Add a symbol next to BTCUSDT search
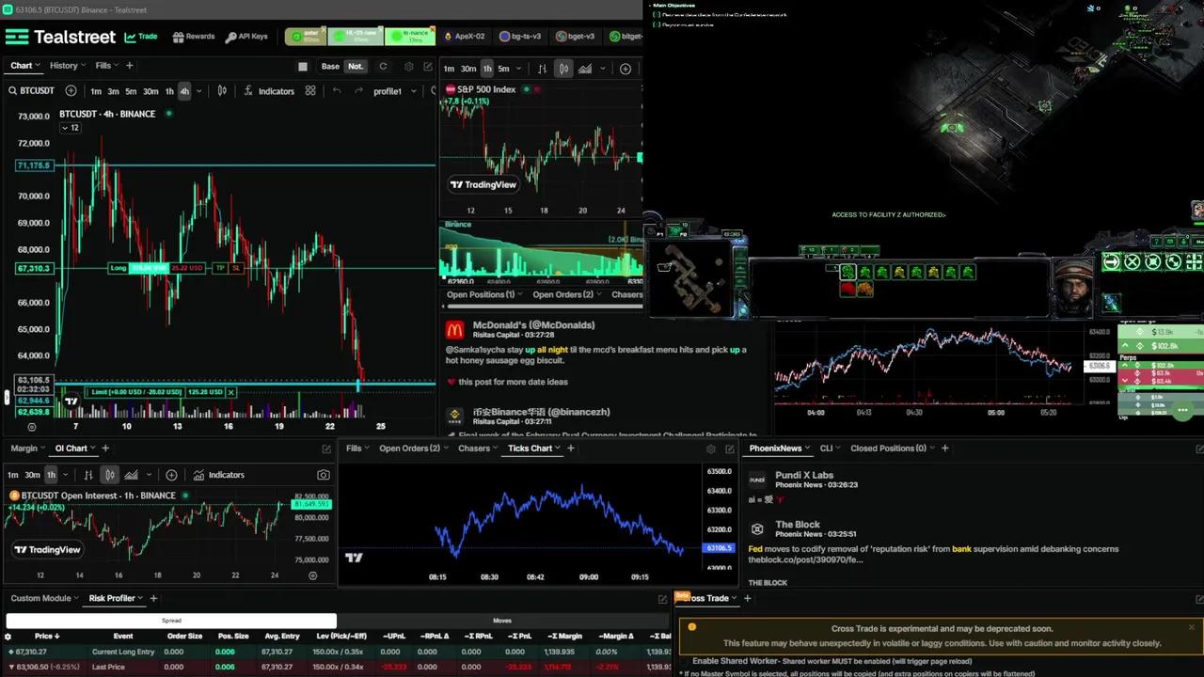This screenshot has height=677, width=1204. pyautogui.click(x=70, y=91)
